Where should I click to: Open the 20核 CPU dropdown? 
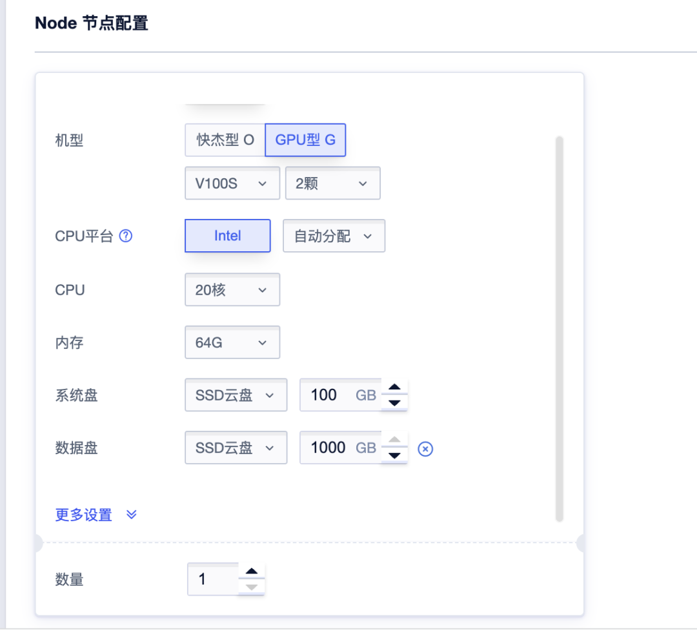pos(232,290)
